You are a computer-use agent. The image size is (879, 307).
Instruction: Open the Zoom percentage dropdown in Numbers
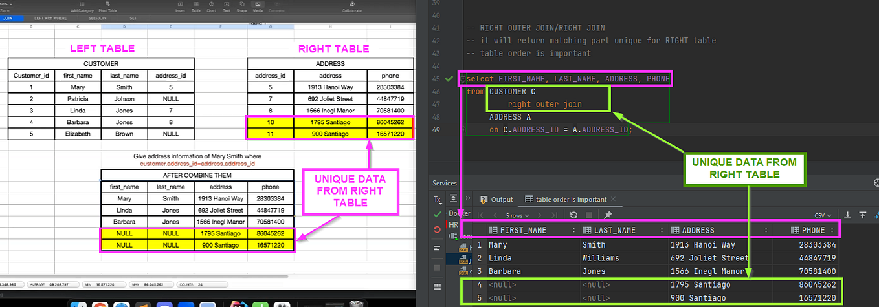click(8, 5)
